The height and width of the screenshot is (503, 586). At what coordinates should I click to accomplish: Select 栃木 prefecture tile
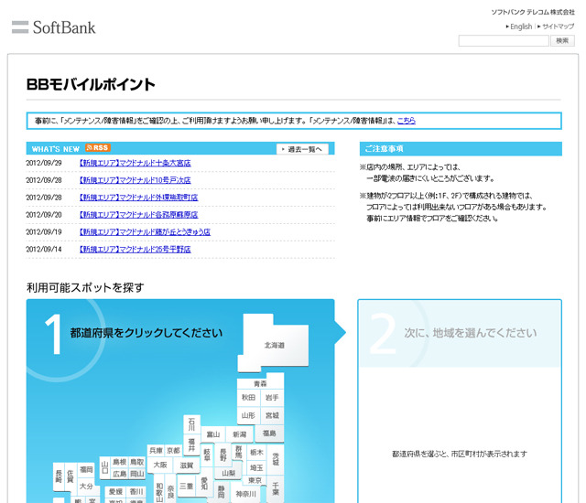(256, 453)
